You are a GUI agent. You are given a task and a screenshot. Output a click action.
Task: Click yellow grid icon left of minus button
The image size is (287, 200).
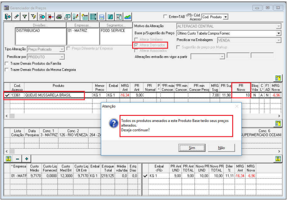(8, 159)
